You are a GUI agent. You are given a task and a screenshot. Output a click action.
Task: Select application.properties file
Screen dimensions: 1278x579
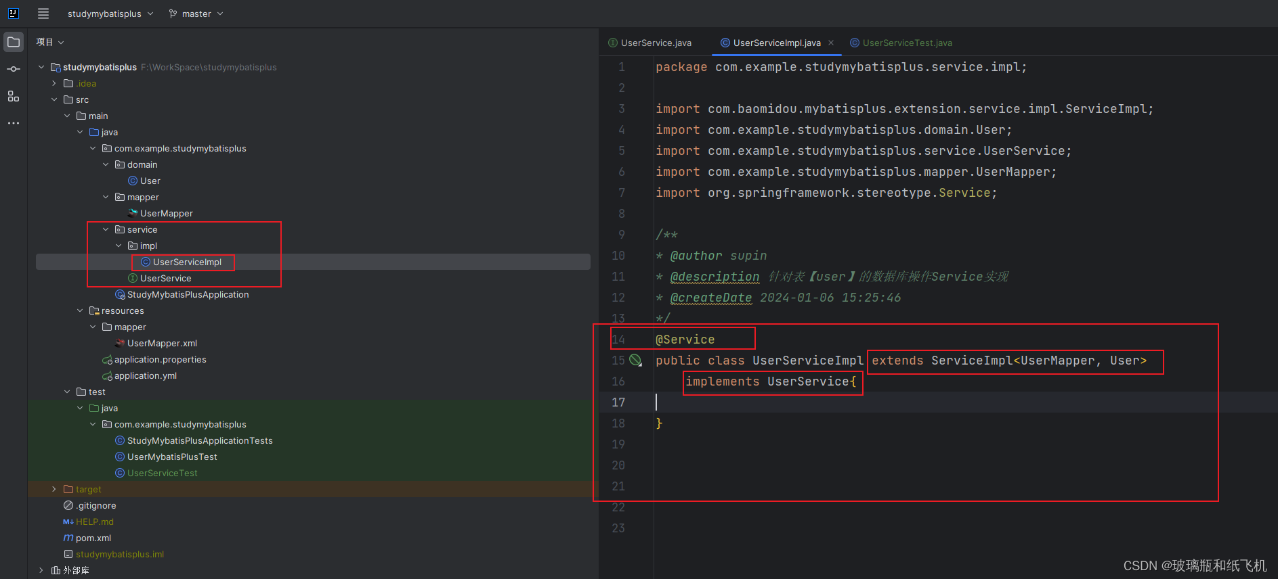(160, 359)
